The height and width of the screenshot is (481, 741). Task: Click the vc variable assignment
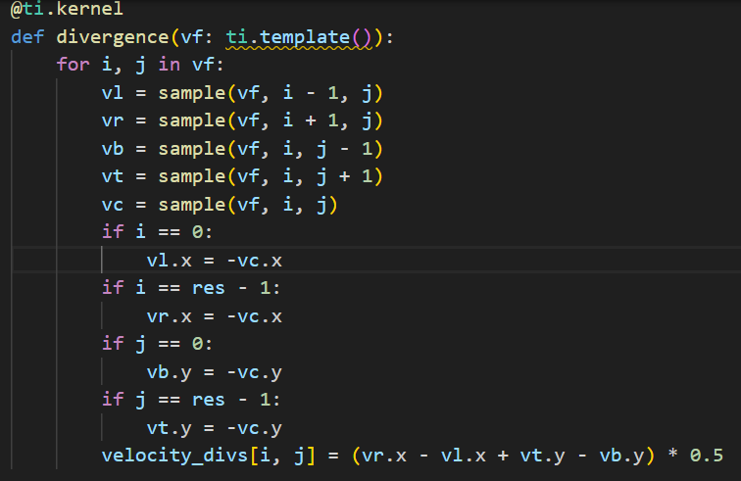pos(113,206)
